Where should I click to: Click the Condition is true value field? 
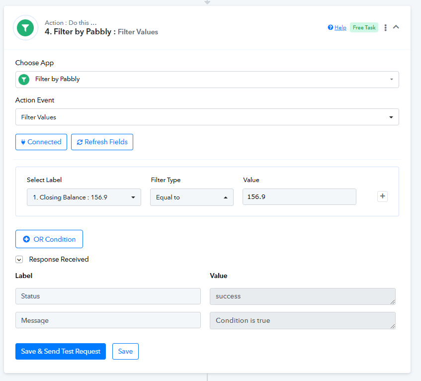coord(303,320)
